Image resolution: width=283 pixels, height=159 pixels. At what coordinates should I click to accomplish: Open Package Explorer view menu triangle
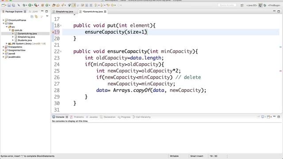coord(47,16)
